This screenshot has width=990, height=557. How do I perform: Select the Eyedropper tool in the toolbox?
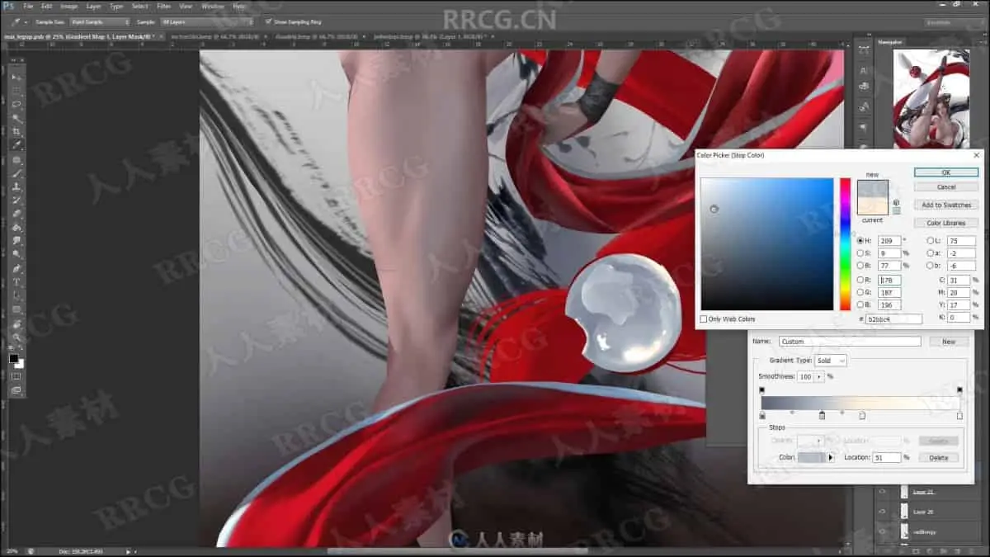16,145
